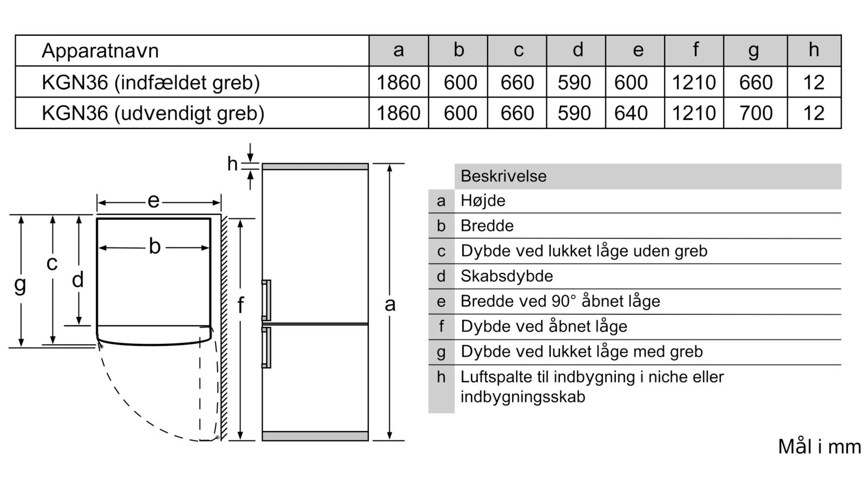The image size is (868, 488).
Task: Click 'Bredde ved 90° åbnet låge'
Action: point(560,301)
